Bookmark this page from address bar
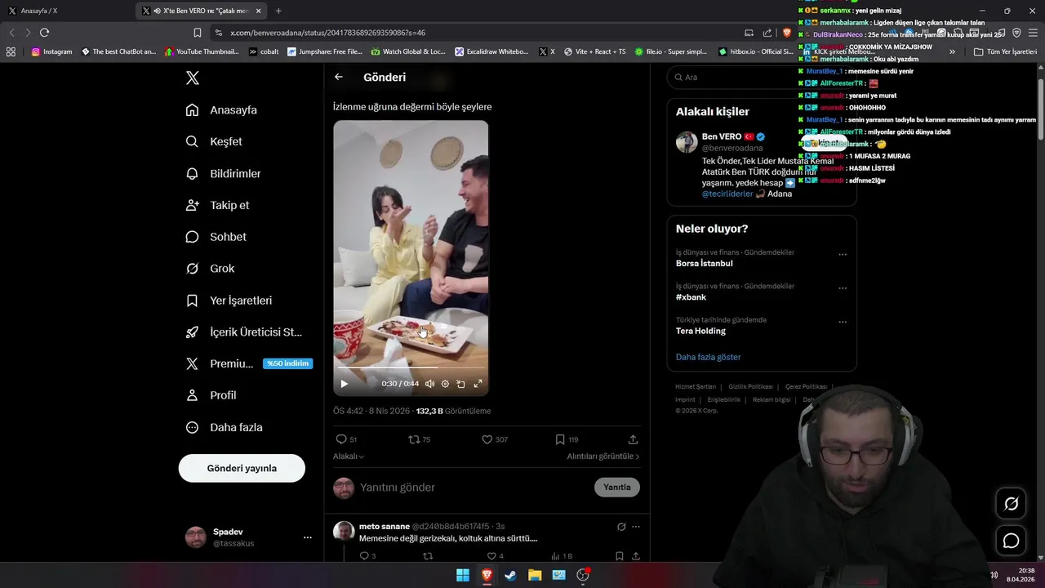Image resolution: width=1045 pixels, height=588 pixels. pyautogui.click(x=198, y=33)
